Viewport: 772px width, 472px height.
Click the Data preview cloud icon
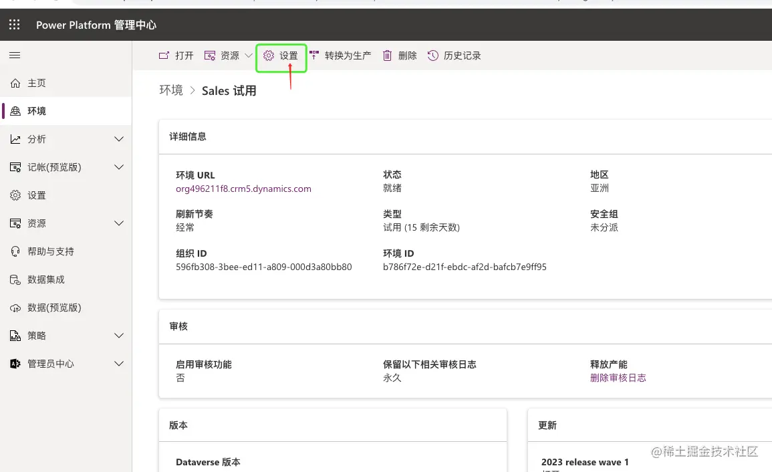click(15, 308)
